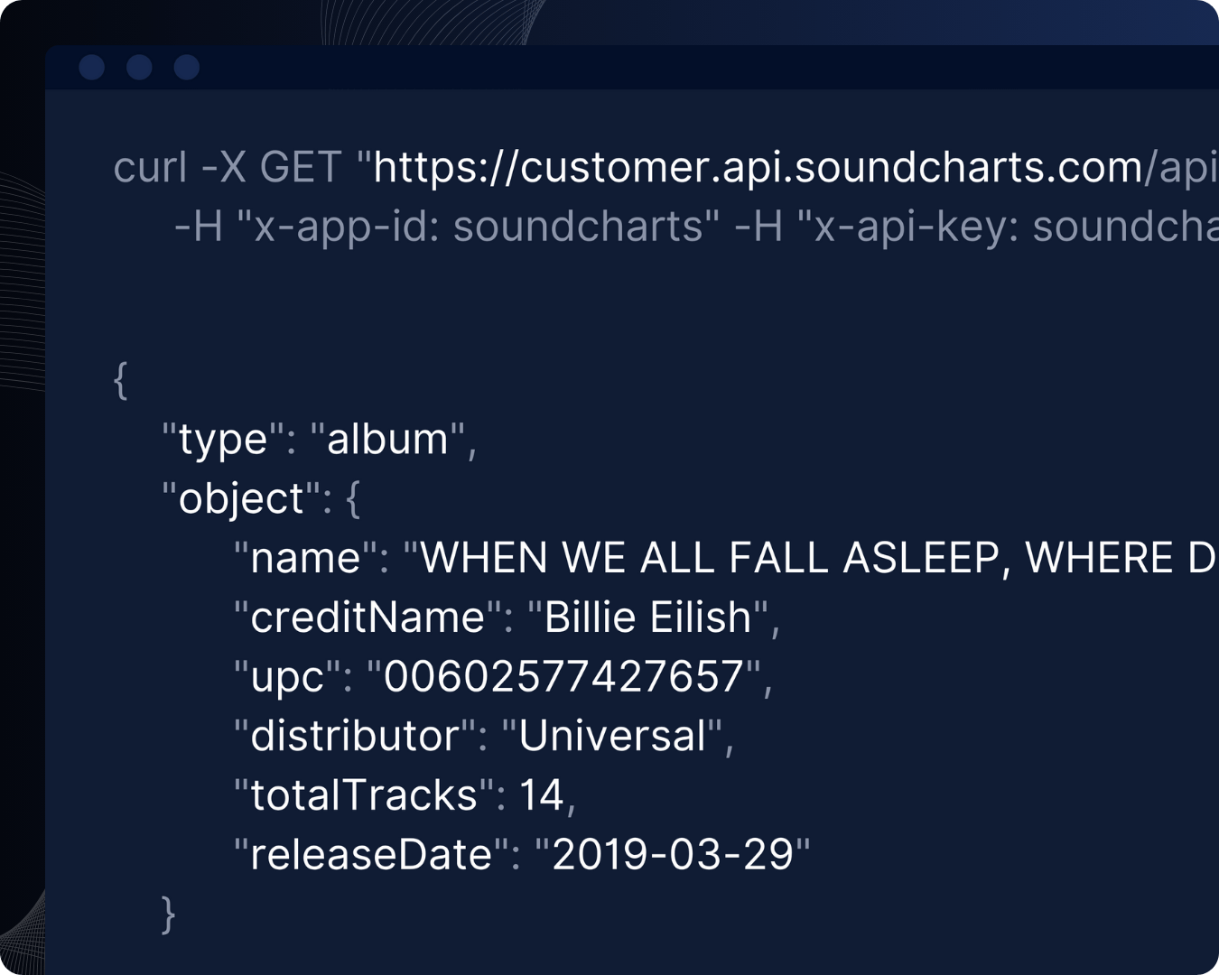
Task: Click the totalTracks value 14
Action: click(x=541, y=796)
